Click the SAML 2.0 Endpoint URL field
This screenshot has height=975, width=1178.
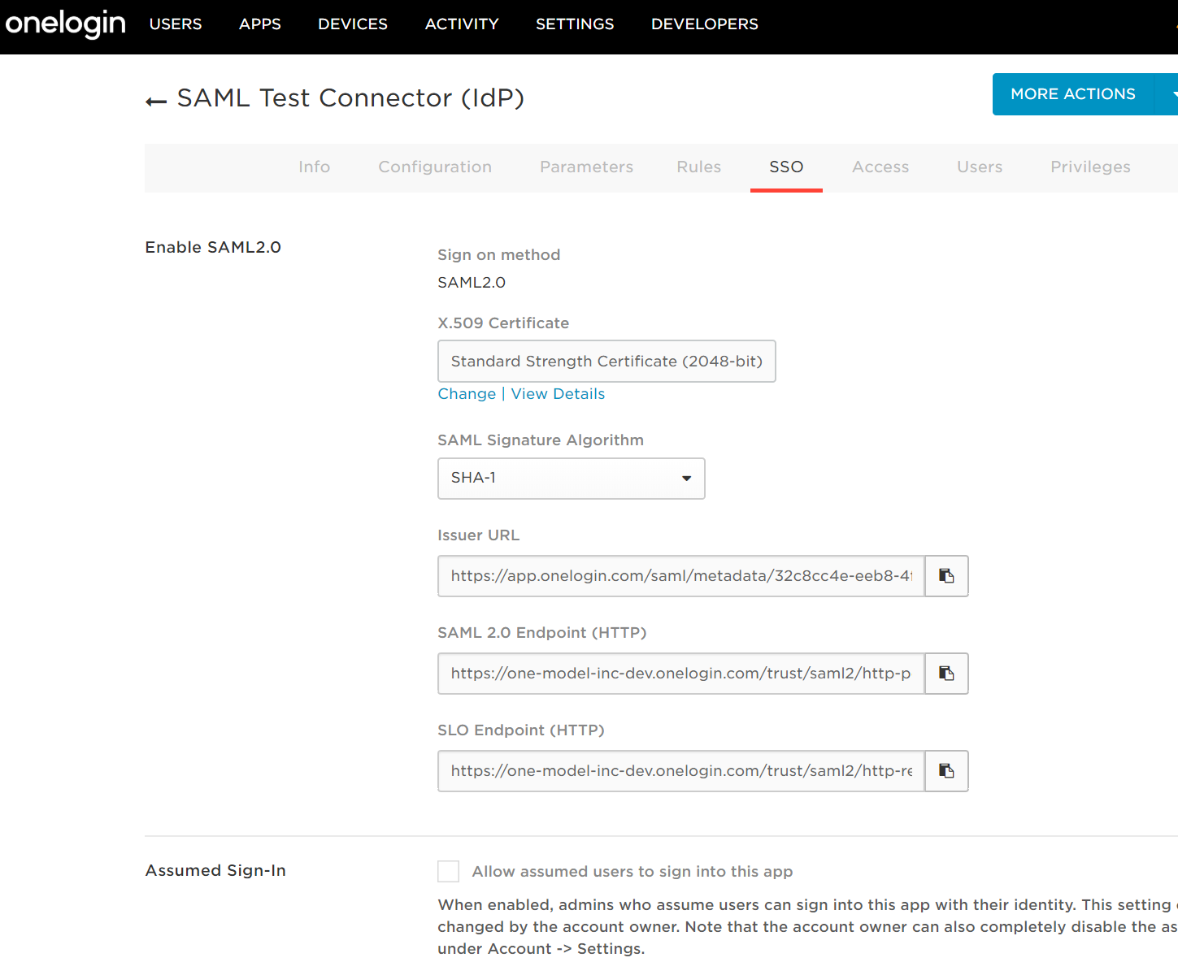(x=681, y=674)
